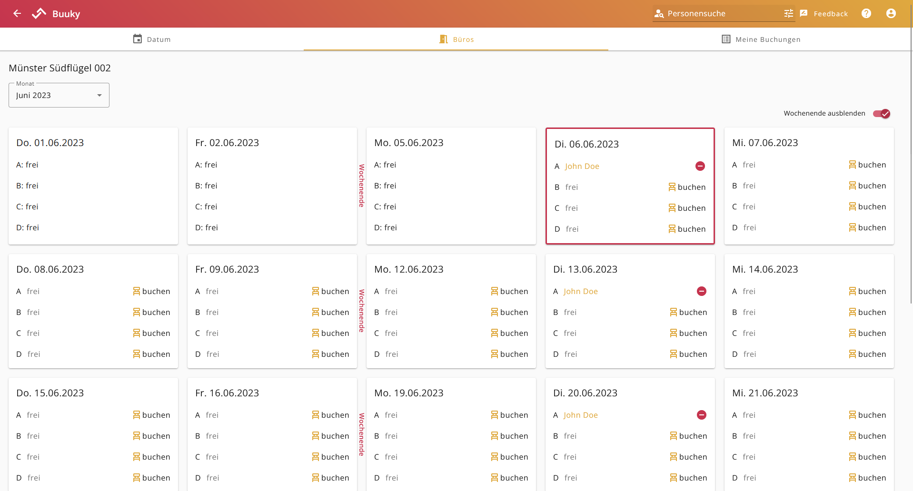
Task: Click John Doe name on 20.06.2023
Action: coord(581,415)
